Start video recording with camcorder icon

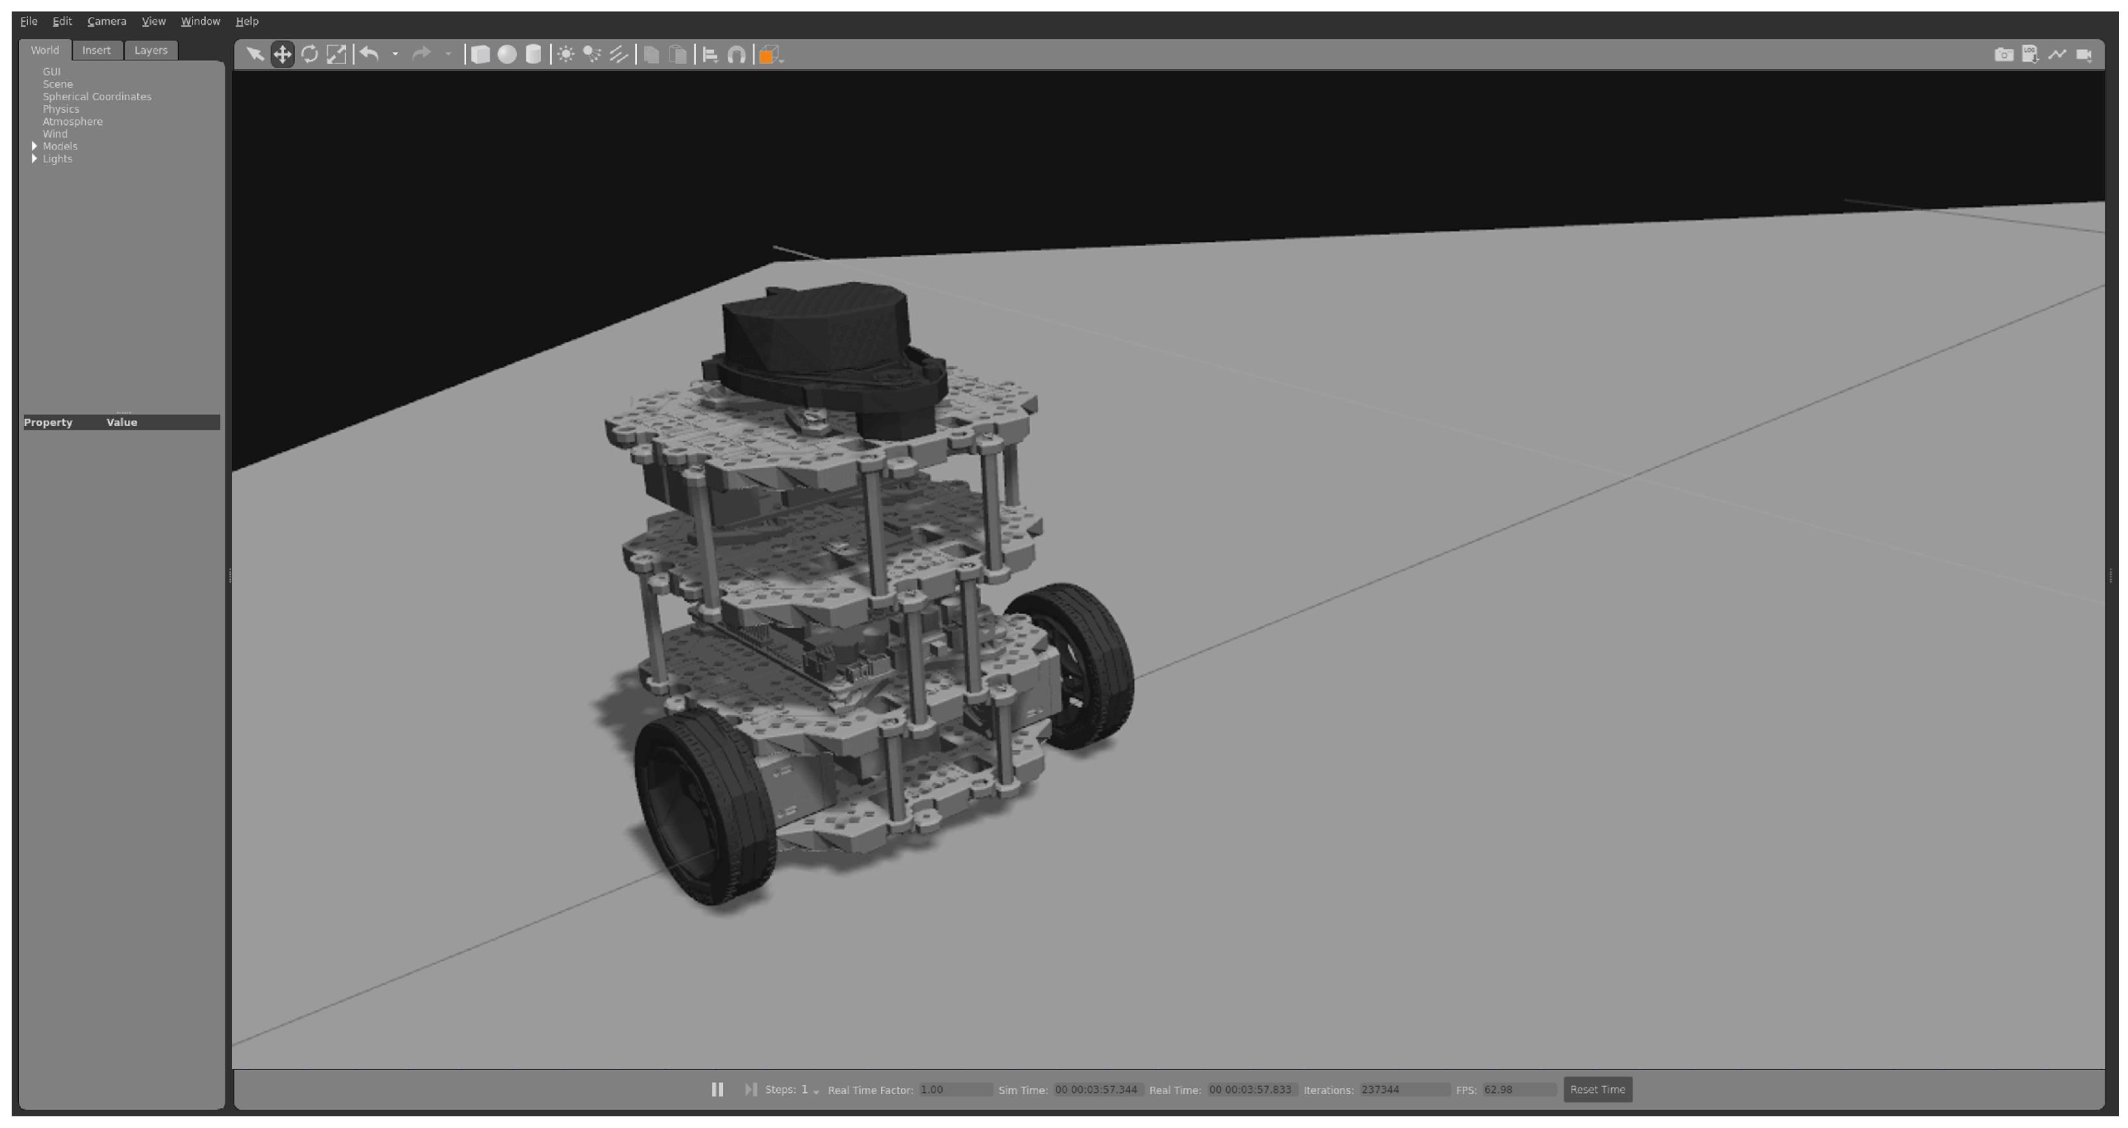2084,55
